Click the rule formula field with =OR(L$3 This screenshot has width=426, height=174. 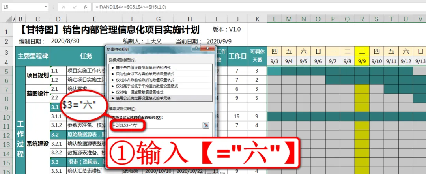(x=156, y=125)
